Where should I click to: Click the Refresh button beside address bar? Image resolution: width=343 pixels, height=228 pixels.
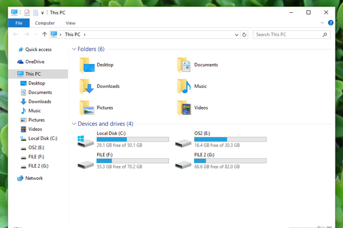point(244,35)
